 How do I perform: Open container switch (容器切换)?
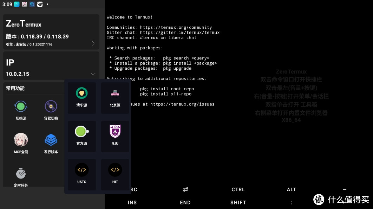click(51, 110)
